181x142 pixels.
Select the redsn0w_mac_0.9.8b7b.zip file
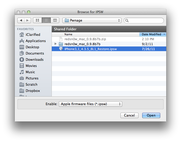(x=109, y=39)
